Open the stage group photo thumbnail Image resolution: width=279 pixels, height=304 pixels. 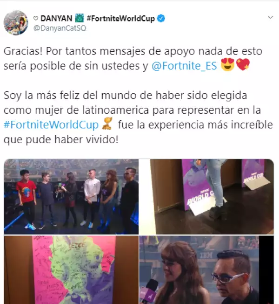click(x=71, y=197)
